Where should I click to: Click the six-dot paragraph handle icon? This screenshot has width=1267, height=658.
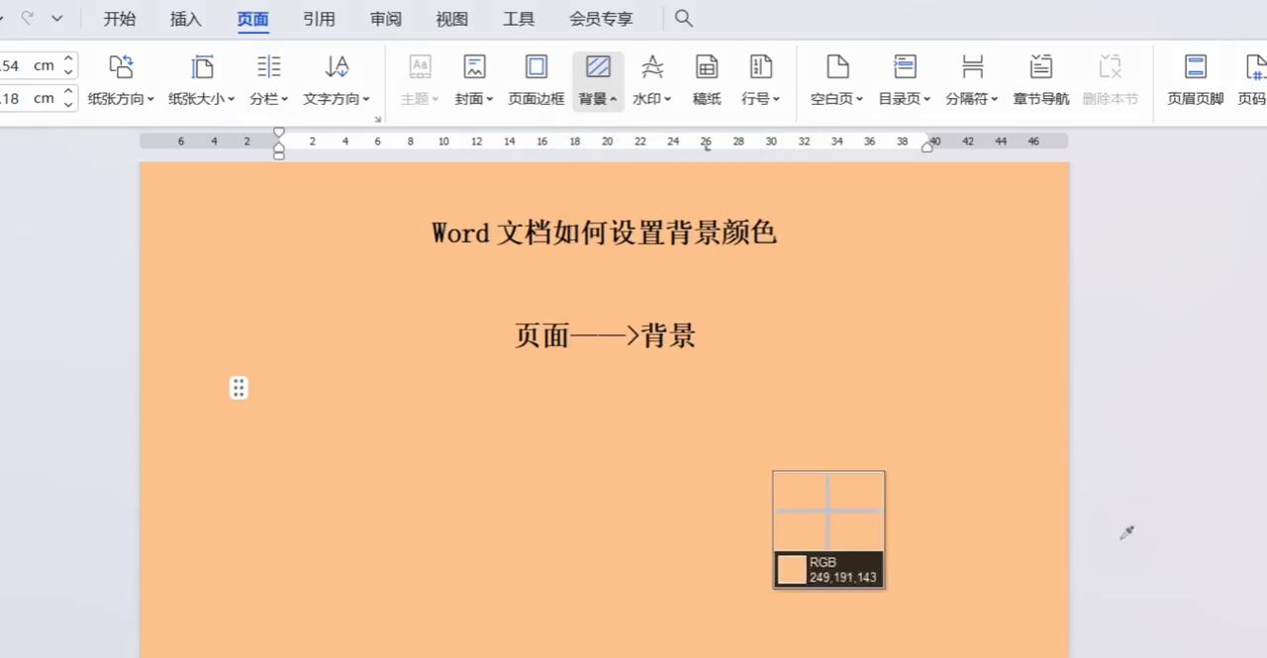239,388
